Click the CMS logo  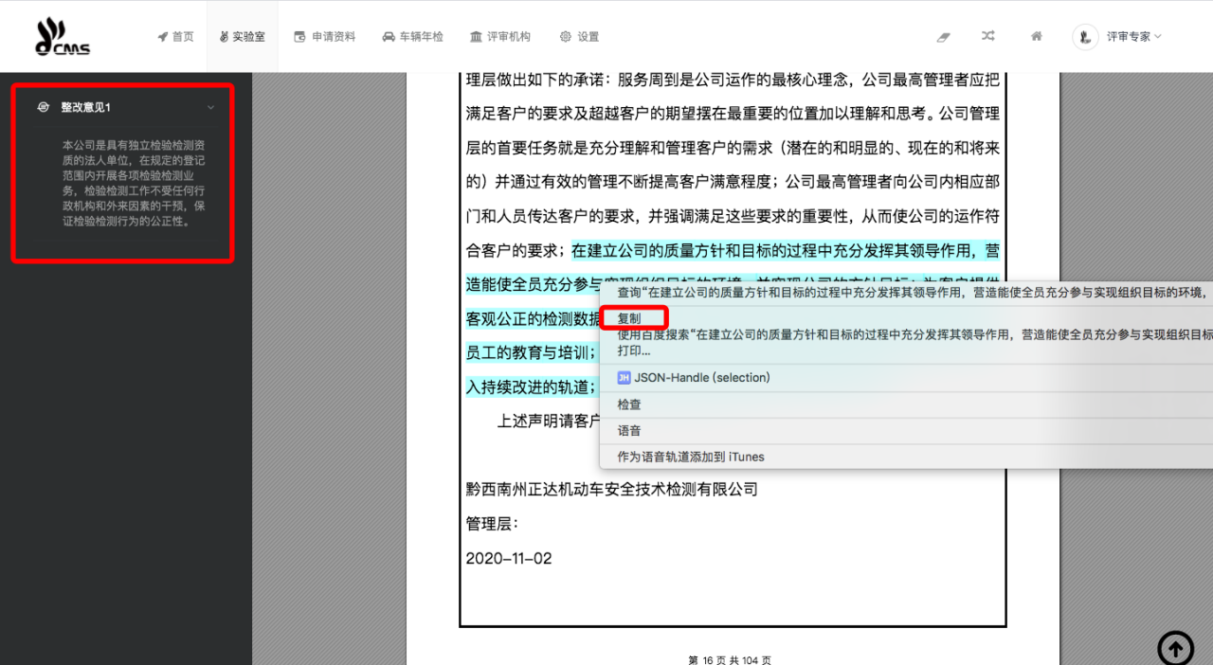tap(62, 37)
